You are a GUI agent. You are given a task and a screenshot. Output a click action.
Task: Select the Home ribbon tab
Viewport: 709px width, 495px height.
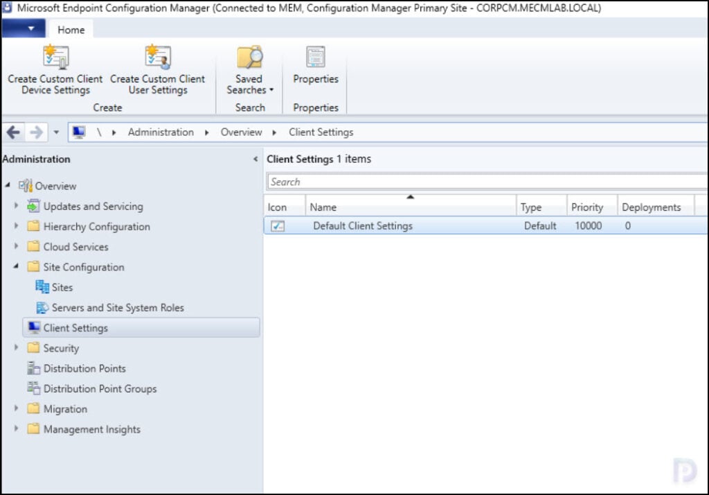coord(71,29)
